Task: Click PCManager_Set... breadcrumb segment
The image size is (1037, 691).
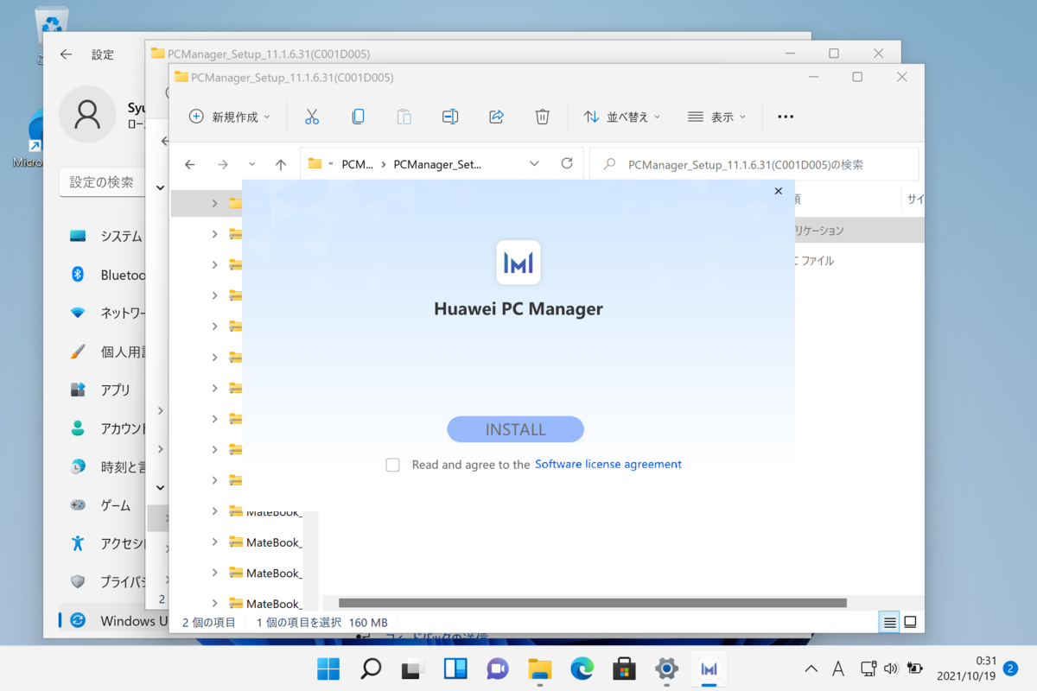Action: (x=437, y=164)
